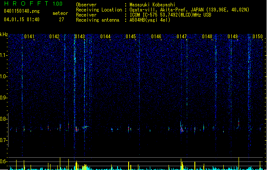267x170 pixels.
Task: Click the meteor echo just after 0145
Action: (129, 129)
